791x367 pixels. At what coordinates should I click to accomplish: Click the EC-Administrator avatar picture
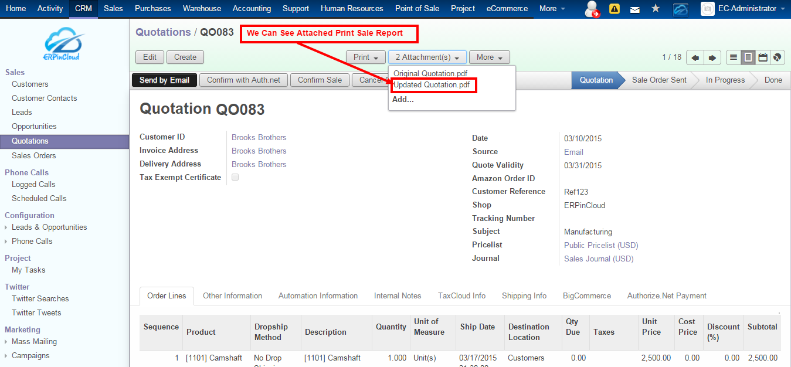707,9
